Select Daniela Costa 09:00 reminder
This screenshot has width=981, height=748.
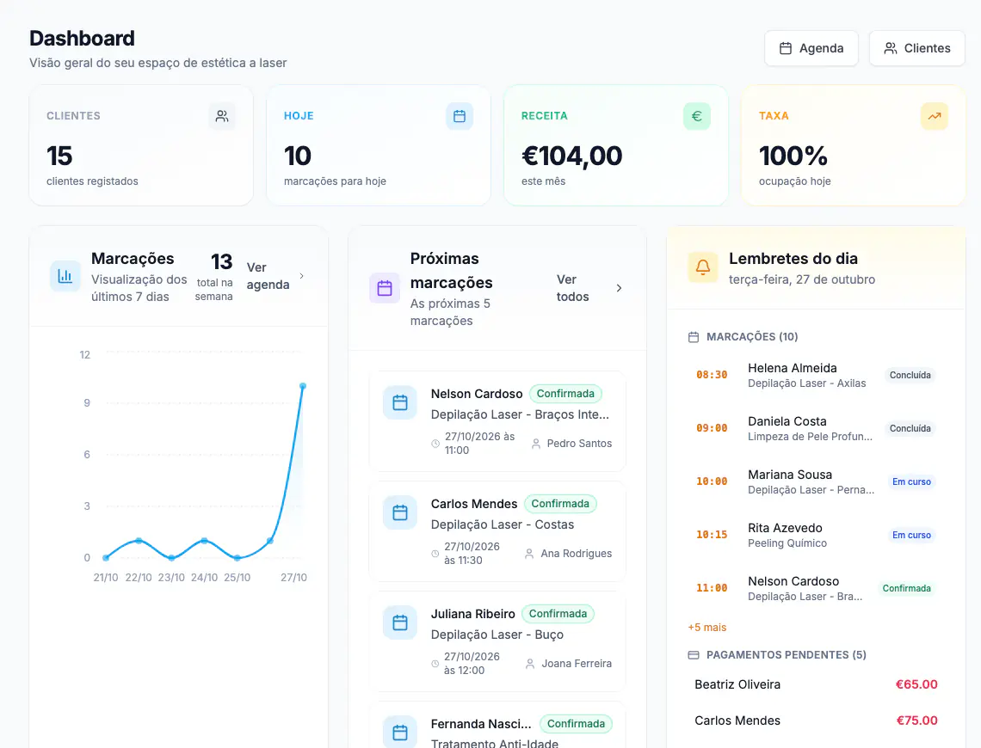point(816,428)
